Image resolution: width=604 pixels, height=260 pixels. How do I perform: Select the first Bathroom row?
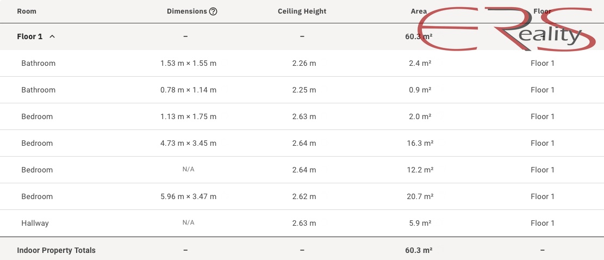[302, 63]
